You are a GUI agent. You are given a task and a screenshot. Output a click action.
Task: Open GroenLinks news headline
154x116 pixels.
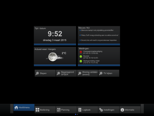pyautogui.click(x=99, y=40)
